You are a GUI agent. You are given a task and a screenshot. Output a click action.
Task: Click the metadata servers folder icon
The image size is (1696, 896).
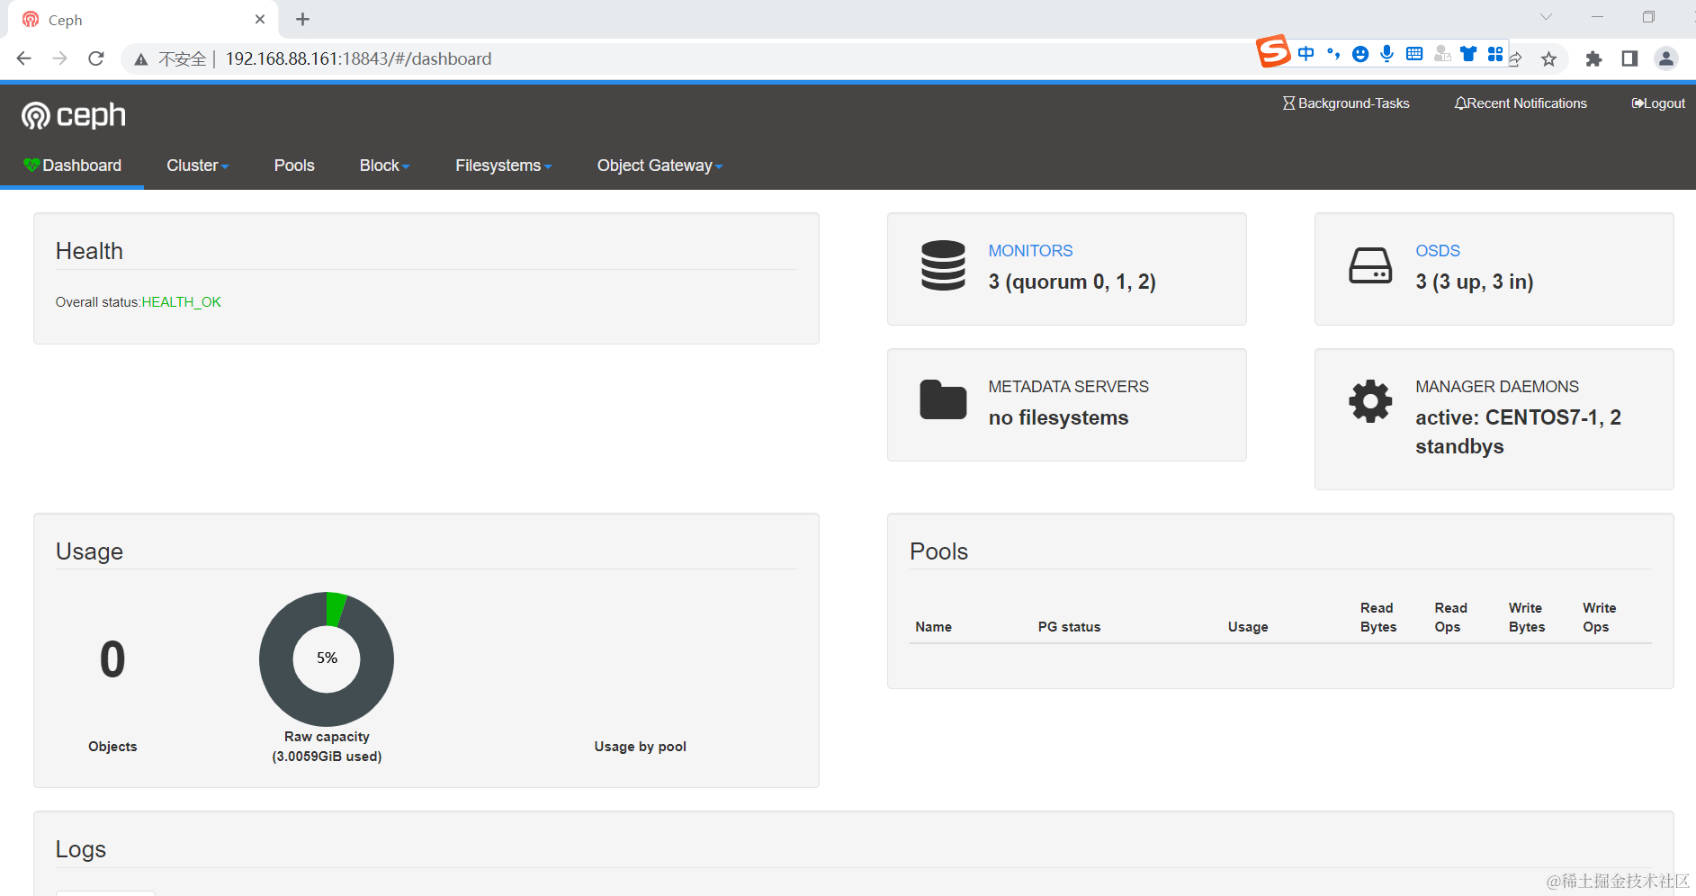pos(943,400)
